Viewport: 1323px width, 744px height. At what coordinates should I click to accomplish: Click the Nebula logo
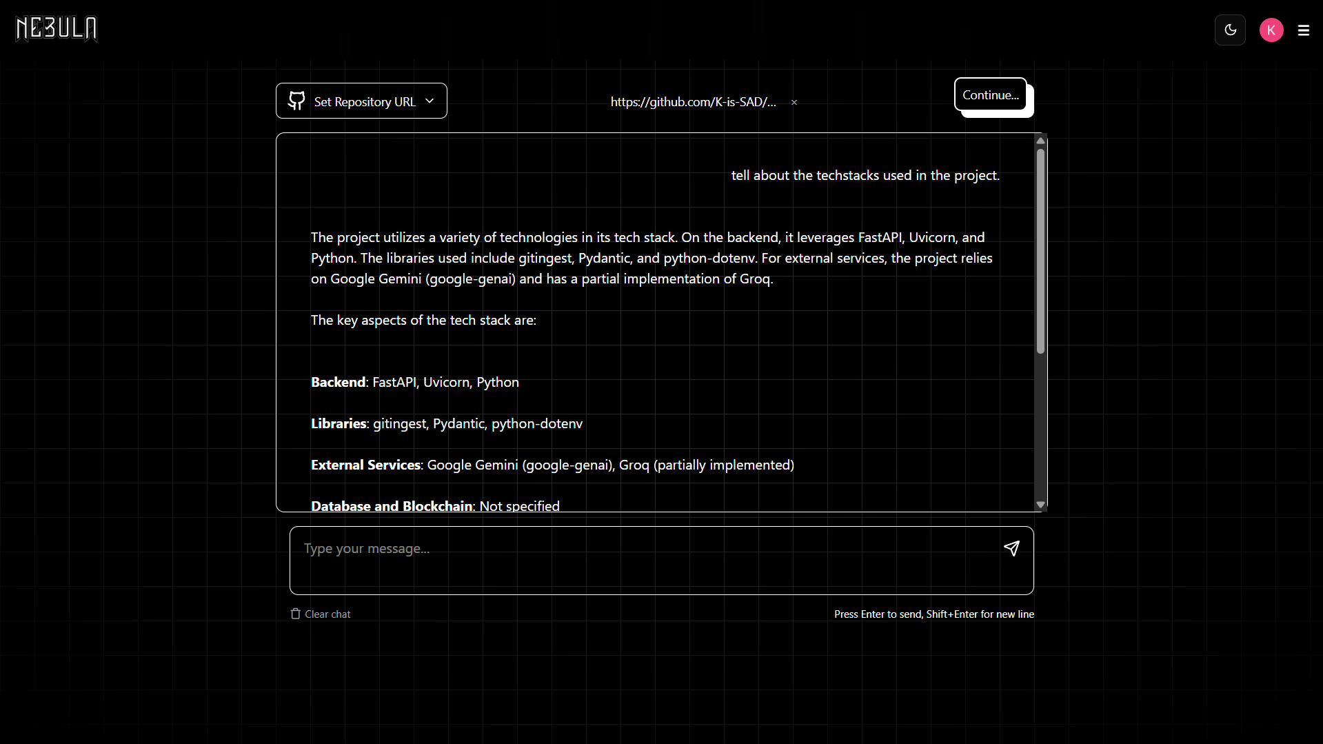click(x=57, y=29)
